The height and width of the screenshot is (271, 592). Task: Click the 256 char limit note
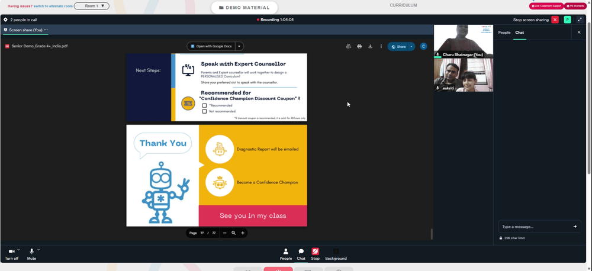[514, 238]
